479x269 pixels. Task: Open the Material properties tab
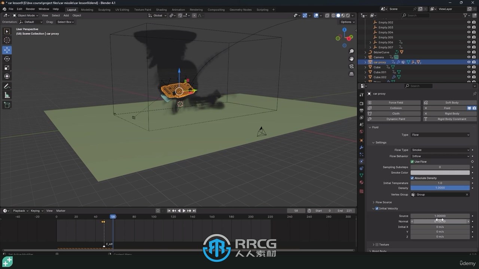point(361,182)
